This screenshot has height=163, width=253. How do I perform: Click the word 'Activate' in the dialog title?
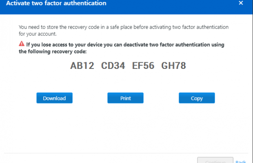(19, 3)
